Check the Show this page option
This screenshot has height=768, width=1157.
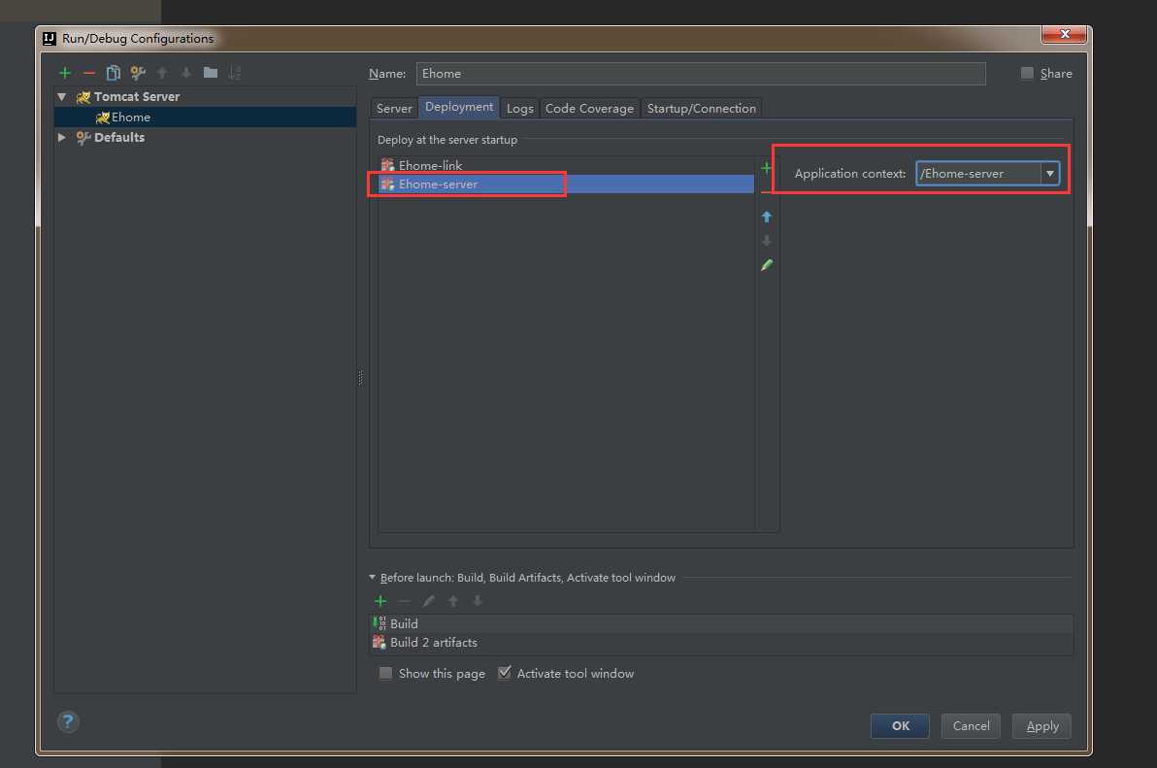coord(385,673)
